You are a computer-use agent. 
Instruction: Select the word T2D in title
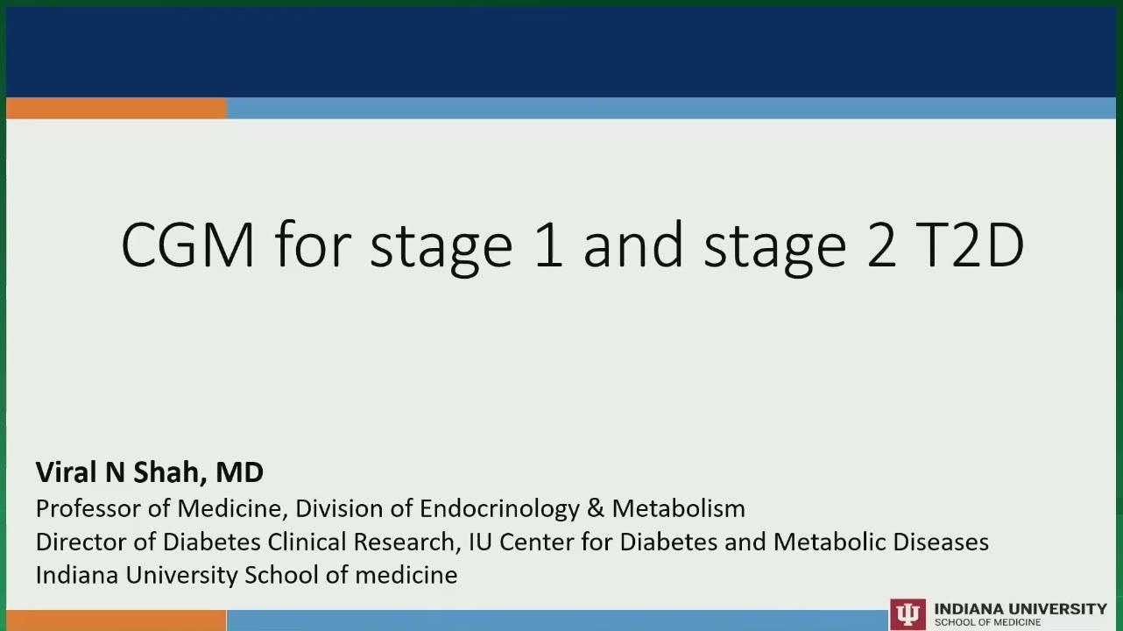tap(970, 245)
